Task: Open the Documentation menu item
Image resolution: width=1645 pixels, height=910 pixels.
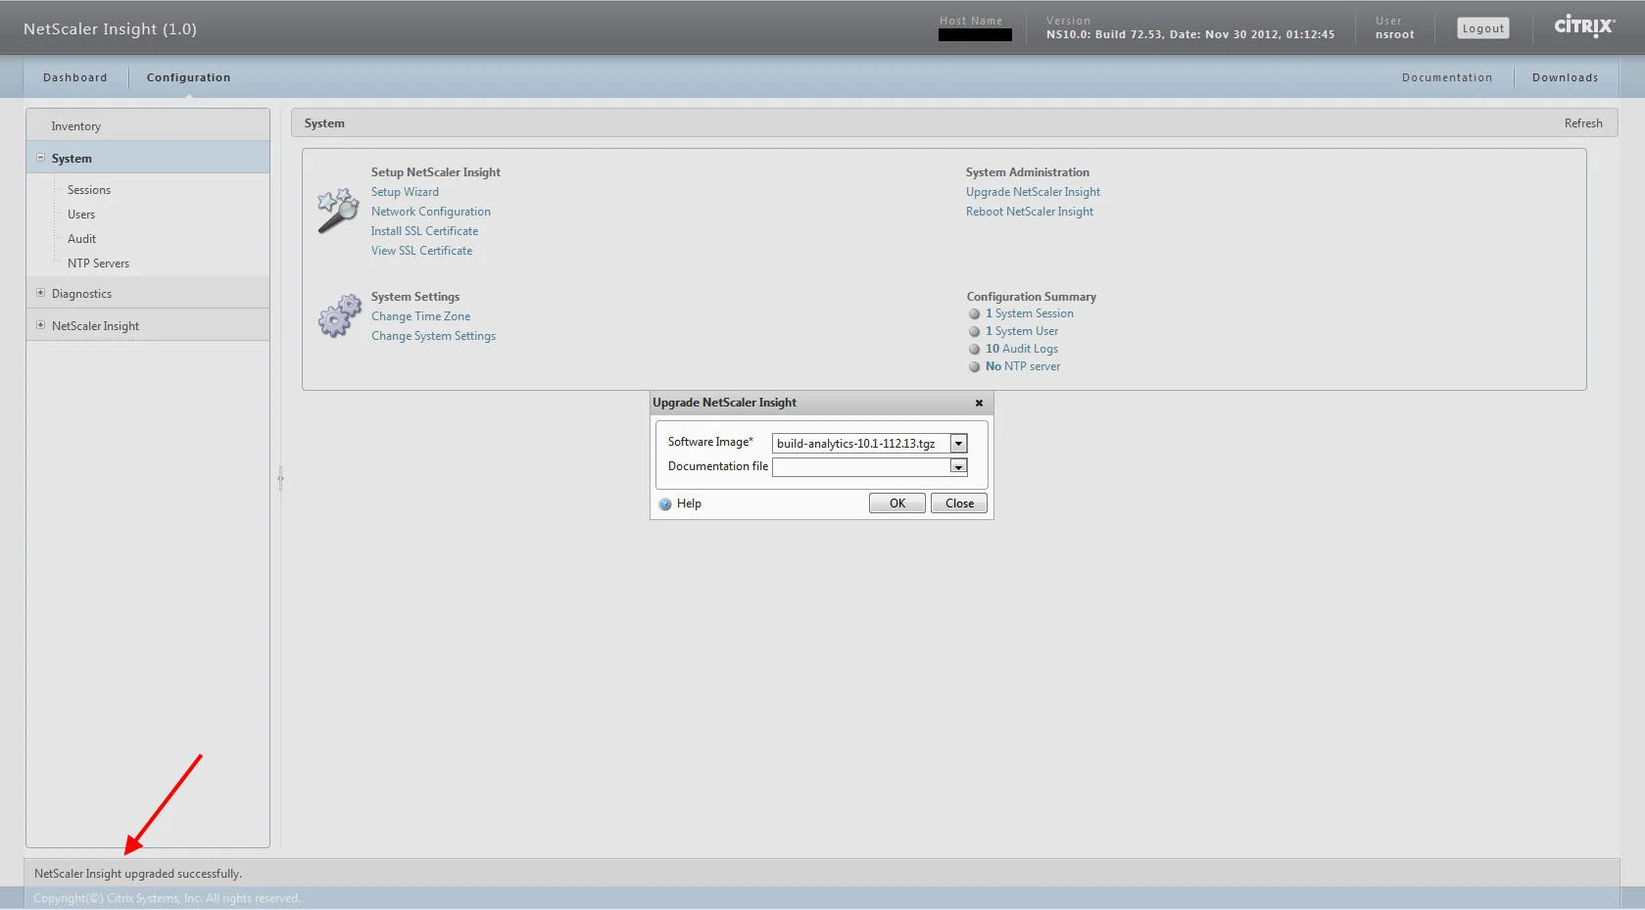Action: tap(1447, 77)
